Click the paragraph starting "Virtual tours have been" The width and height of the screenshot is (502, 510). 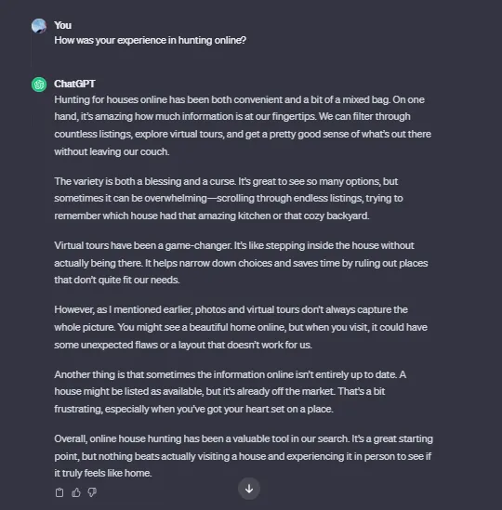241,263
